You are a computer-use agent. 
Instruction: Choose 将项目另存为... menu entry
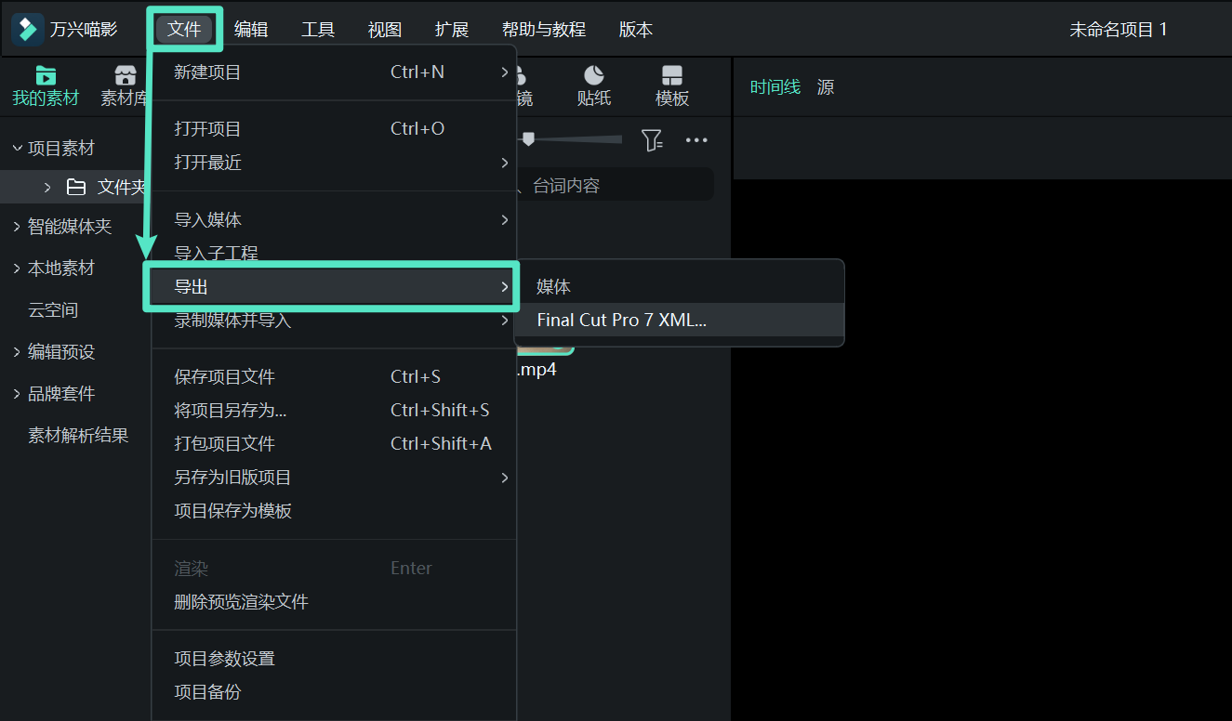(334, 410)
